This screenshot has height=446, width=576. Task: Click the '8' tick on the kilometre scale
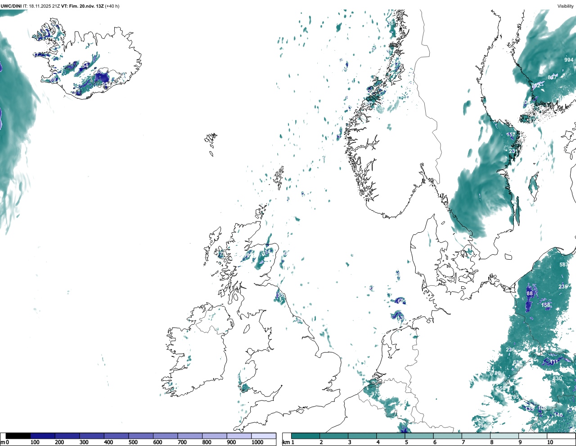(491, 442)
